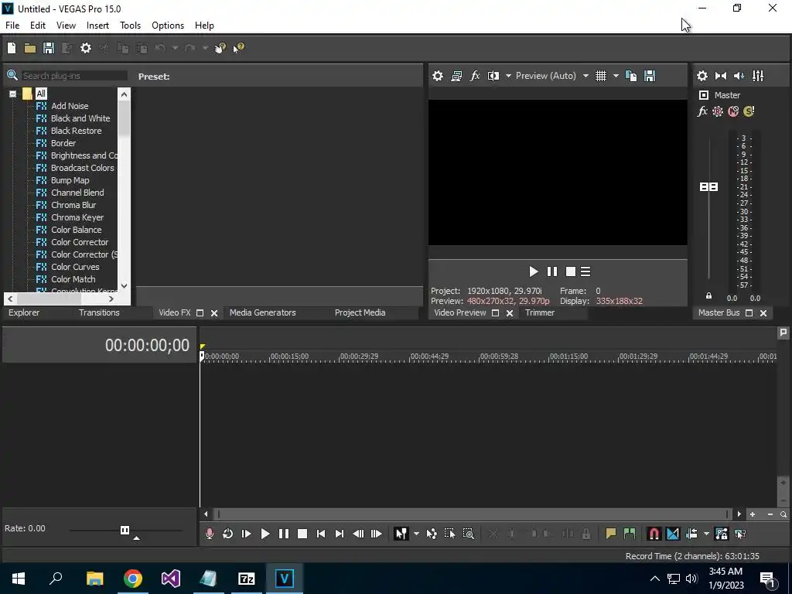Click the What's This help icon
792x594 pixels.
tap(238, 48)
